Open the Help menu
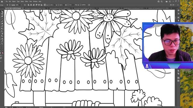The height and width of the screenshot is (108, 193). [40, 1]
